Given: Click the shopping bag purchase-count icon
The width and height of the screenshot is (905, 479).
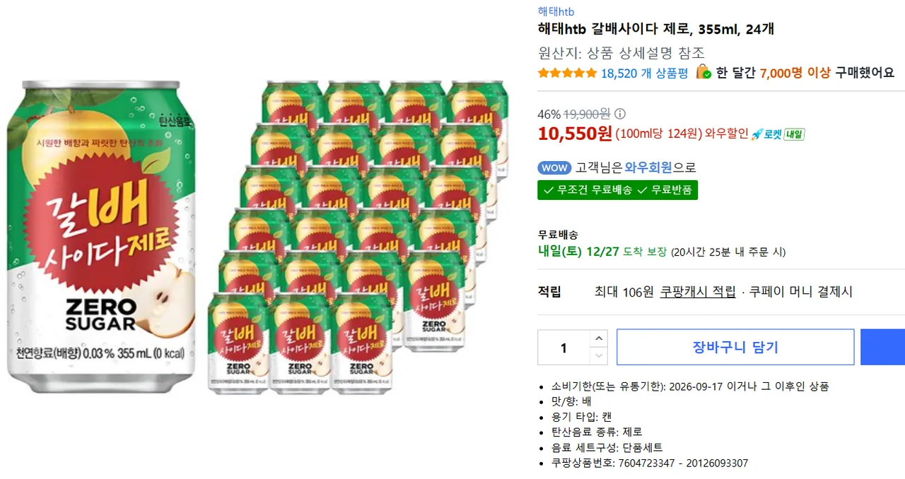Looking at the screenshot, I should (703, 72).
